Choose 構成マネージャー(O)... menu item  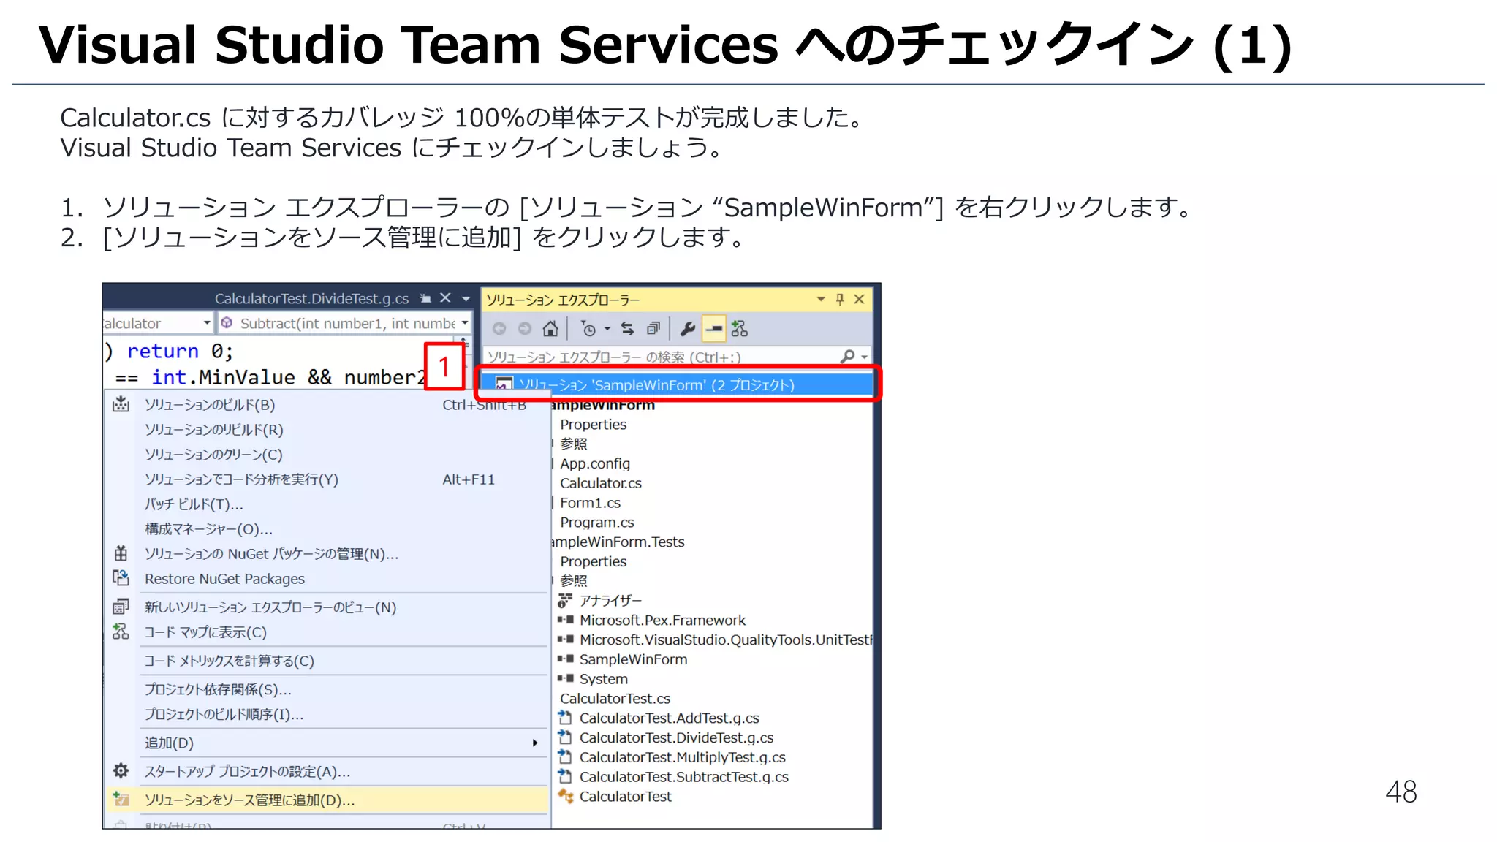[x=327, y=529]
